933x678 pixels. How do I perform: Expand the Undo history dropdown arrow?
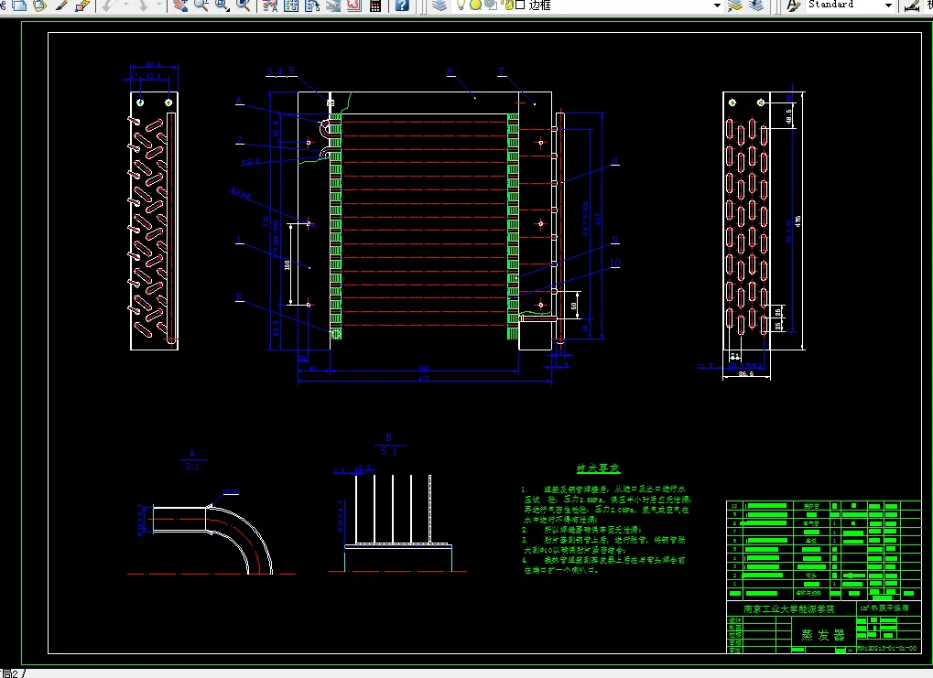click(125, 5)
